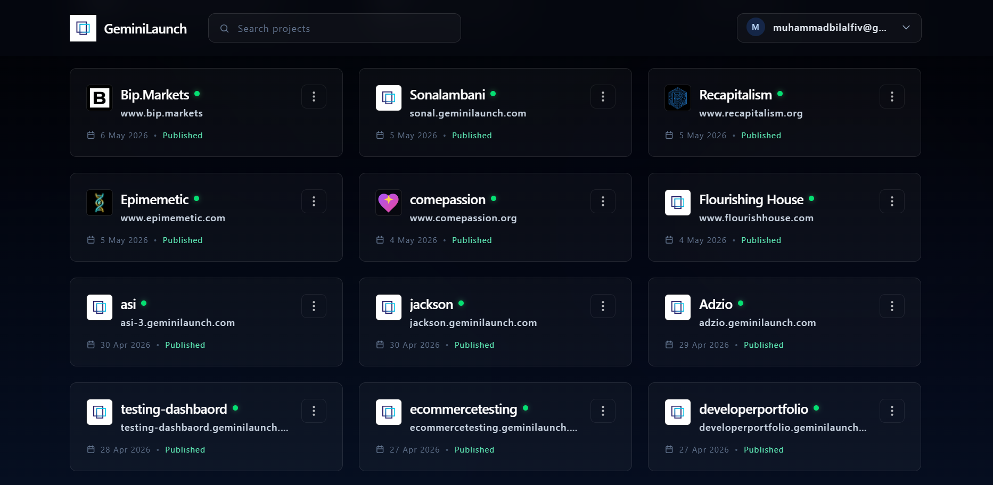Viewport: 993px width, 485px height.
Task: Open the Epimemetic project title
Action: [x=154, y=199]
